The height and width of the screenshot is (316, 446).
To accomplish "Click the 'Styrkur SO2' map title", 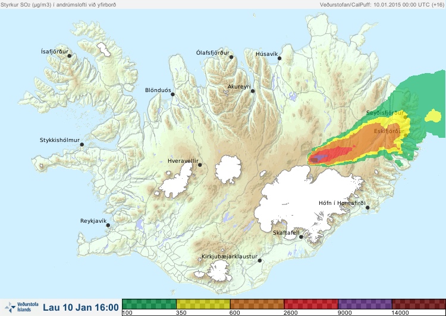I will tap(58, 5).
